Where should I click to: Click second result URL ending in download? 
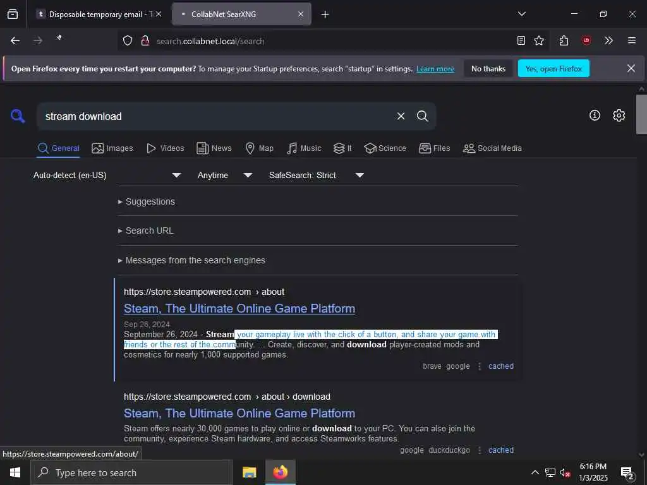click(x=227, y=397)
